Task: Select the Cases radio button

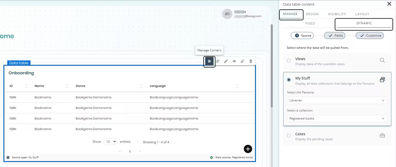Action: point(289,136)
